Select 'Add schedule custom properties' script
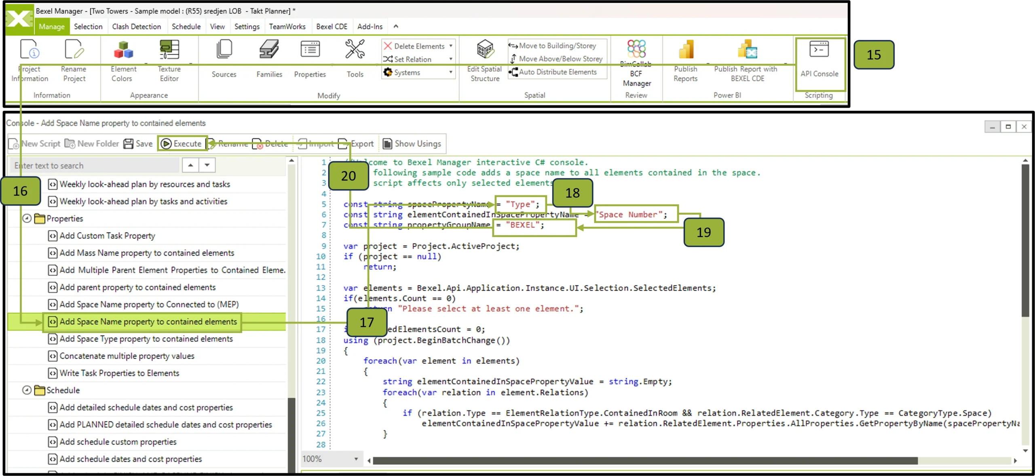The image size is (1035, 476). pos(118,442)
